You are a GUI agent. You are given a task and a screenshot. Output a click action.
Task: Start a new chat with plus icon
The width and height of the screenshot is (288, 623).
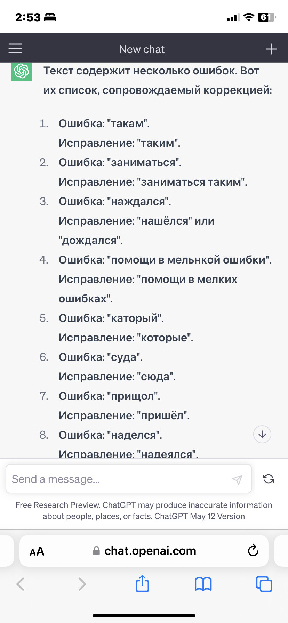pos(271,49)
